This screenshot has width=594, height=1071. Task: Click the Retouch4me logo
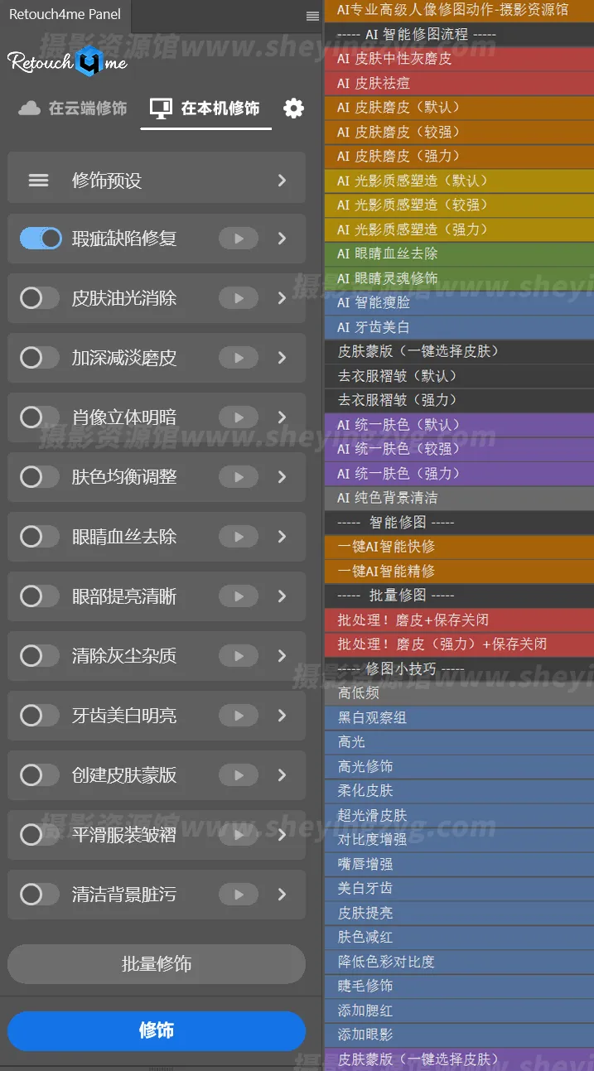[67, 61]
